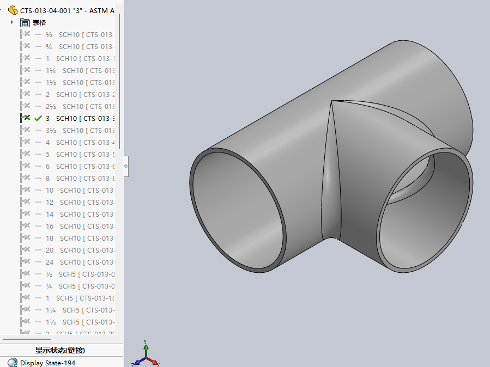Screen dimensions: 490x367
Task: Click the configuration icon beside 16 SCH10
Action: point(25,227)
